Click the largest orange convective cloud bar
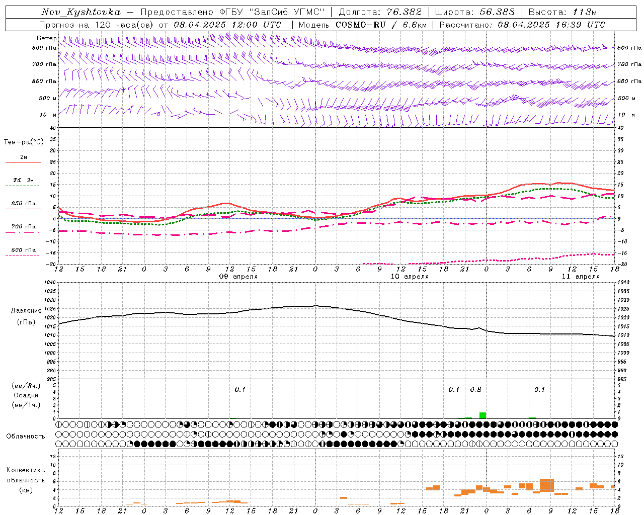644x515 pixels. 547,485
